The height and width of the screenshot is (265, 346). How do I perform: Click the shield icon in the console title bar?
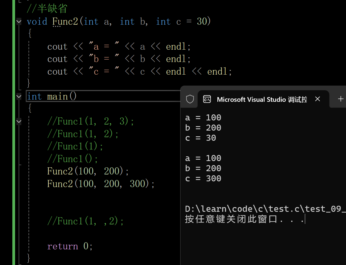pos(190,99)
